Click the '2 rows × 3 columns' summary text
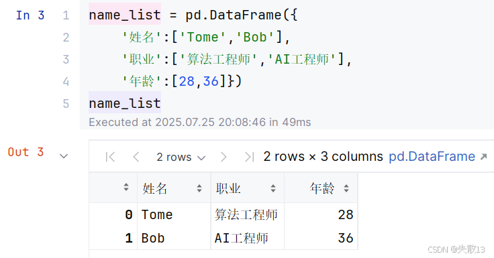This screenshot has width=494, height=258. click(324, 156)
